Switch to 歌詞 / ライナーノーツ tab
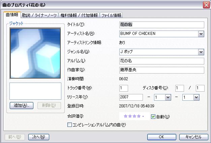The height and width of the screenshot is (143, 211). click(39, 15)
